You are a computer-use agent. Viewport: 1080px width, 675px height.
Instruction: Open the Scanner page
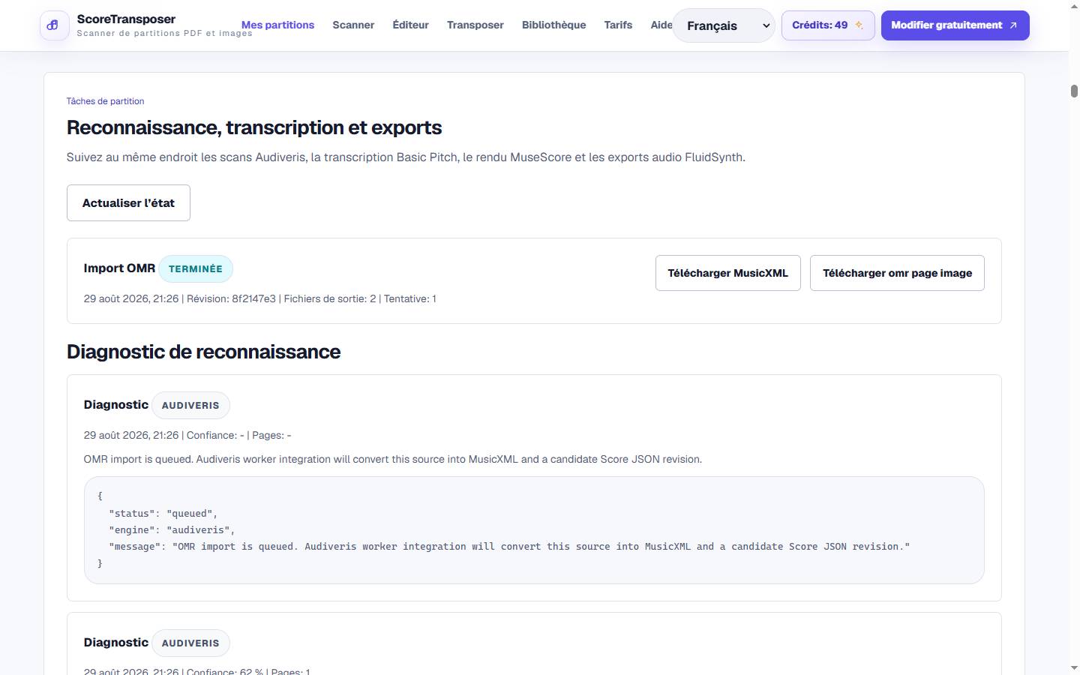tap(353, 25)
